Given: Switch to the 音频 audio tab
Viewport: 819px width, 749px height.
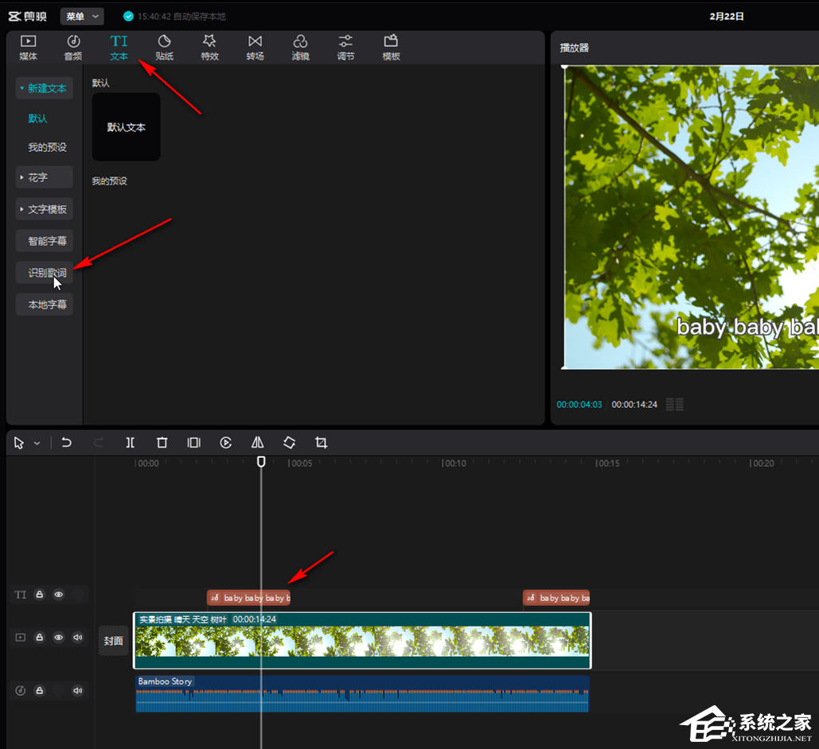Looking at the screenshot, I should tap(73, 48).
